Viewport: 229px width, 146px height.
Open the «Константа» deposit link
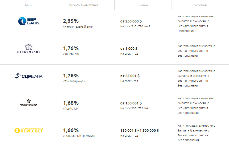71,54
